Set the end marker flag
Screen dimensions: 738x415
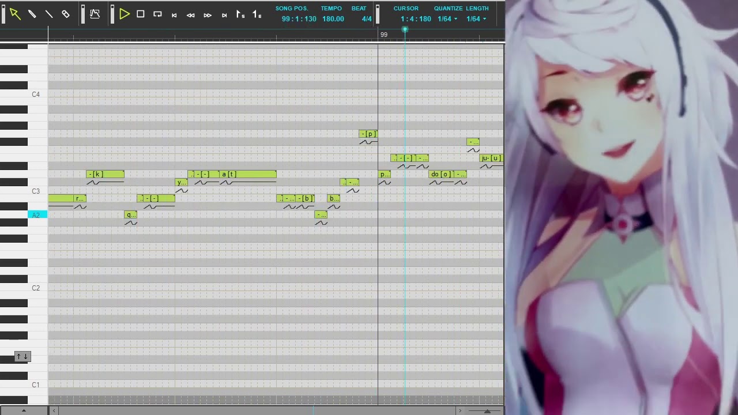257,14
